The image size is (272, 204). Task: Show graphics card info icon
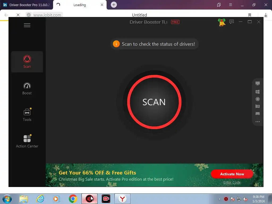[x=258, y=106]
